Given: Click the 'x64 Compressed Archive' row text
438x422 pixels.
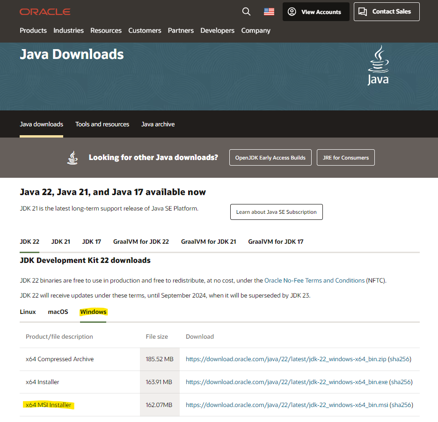Looking at the screenshot, I should pos(60,359).
